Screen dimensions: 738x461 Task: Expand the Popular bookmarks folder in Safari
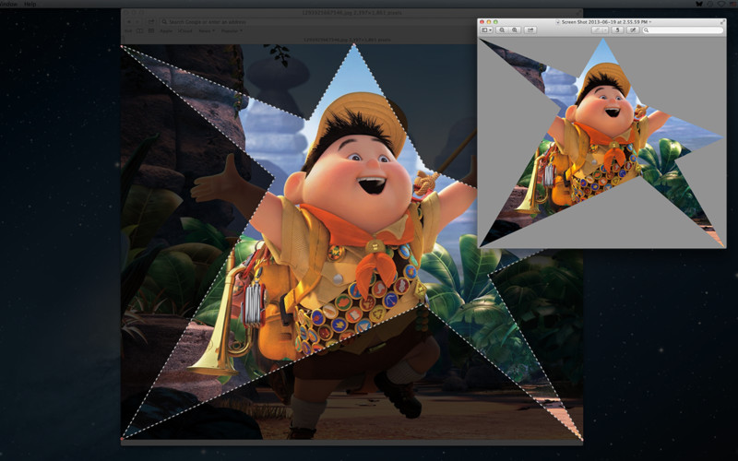(232, 31)
